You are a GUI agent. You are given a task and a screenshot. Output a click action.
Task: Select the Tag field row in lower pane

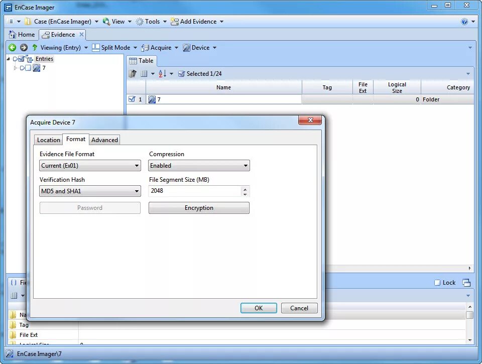coord(236,325)
